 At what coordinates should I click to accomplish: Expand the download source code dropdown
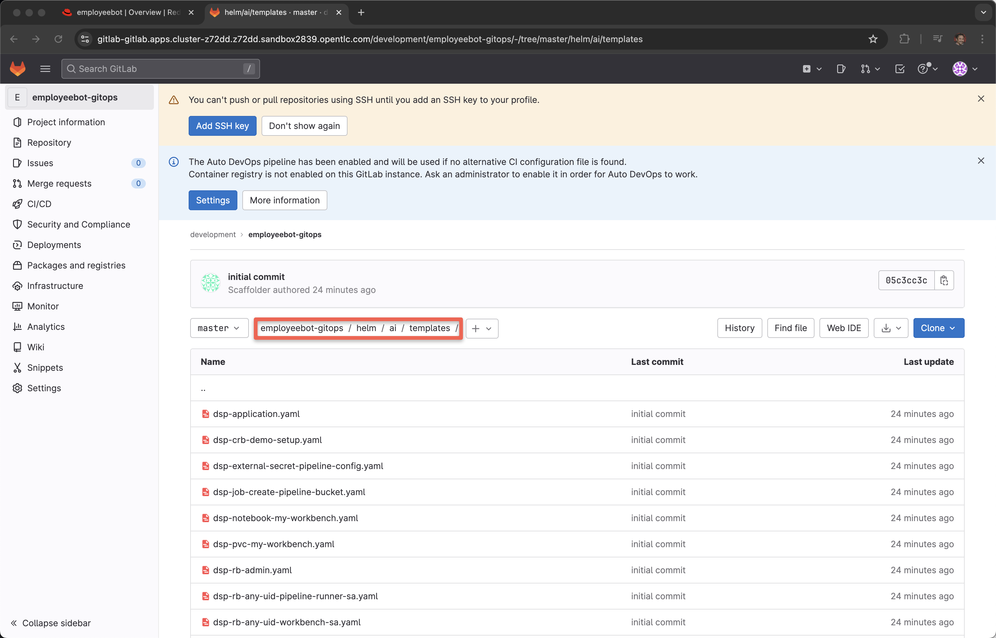(x=891, y=328)
